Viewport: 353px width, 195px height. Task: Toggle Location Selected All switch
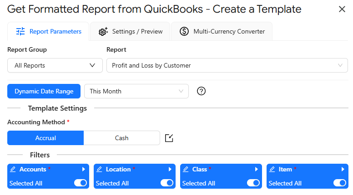click(x=167, y=183)
